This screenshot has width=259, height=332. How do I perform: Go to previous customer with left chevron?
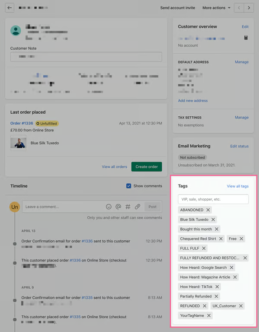pyautogui.click(x=239, y=8)
